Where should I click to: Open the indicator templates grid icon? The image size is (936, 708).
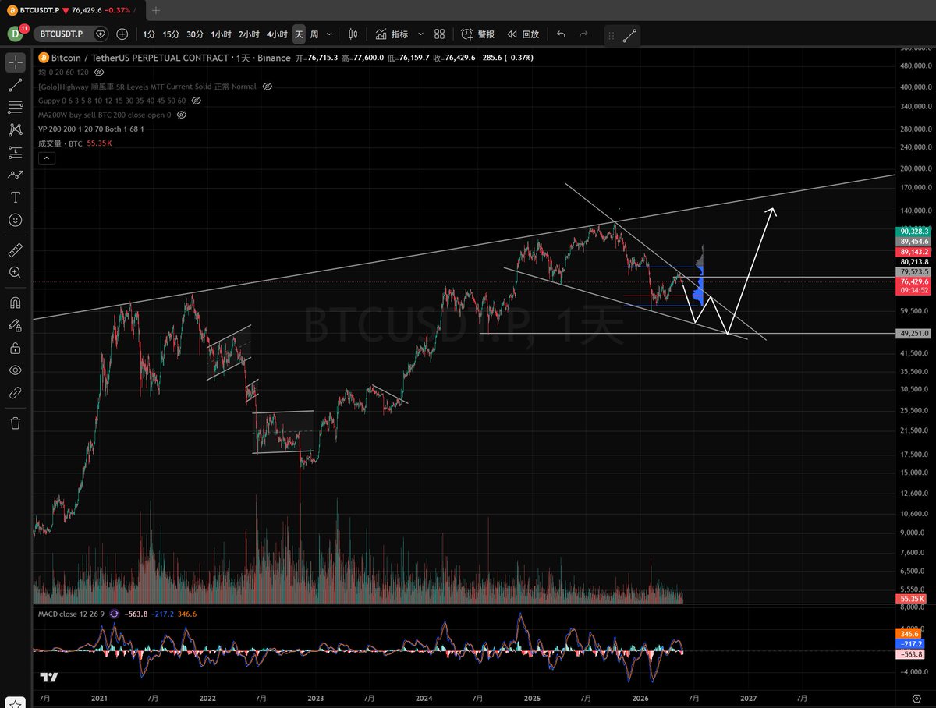point(440,34)
